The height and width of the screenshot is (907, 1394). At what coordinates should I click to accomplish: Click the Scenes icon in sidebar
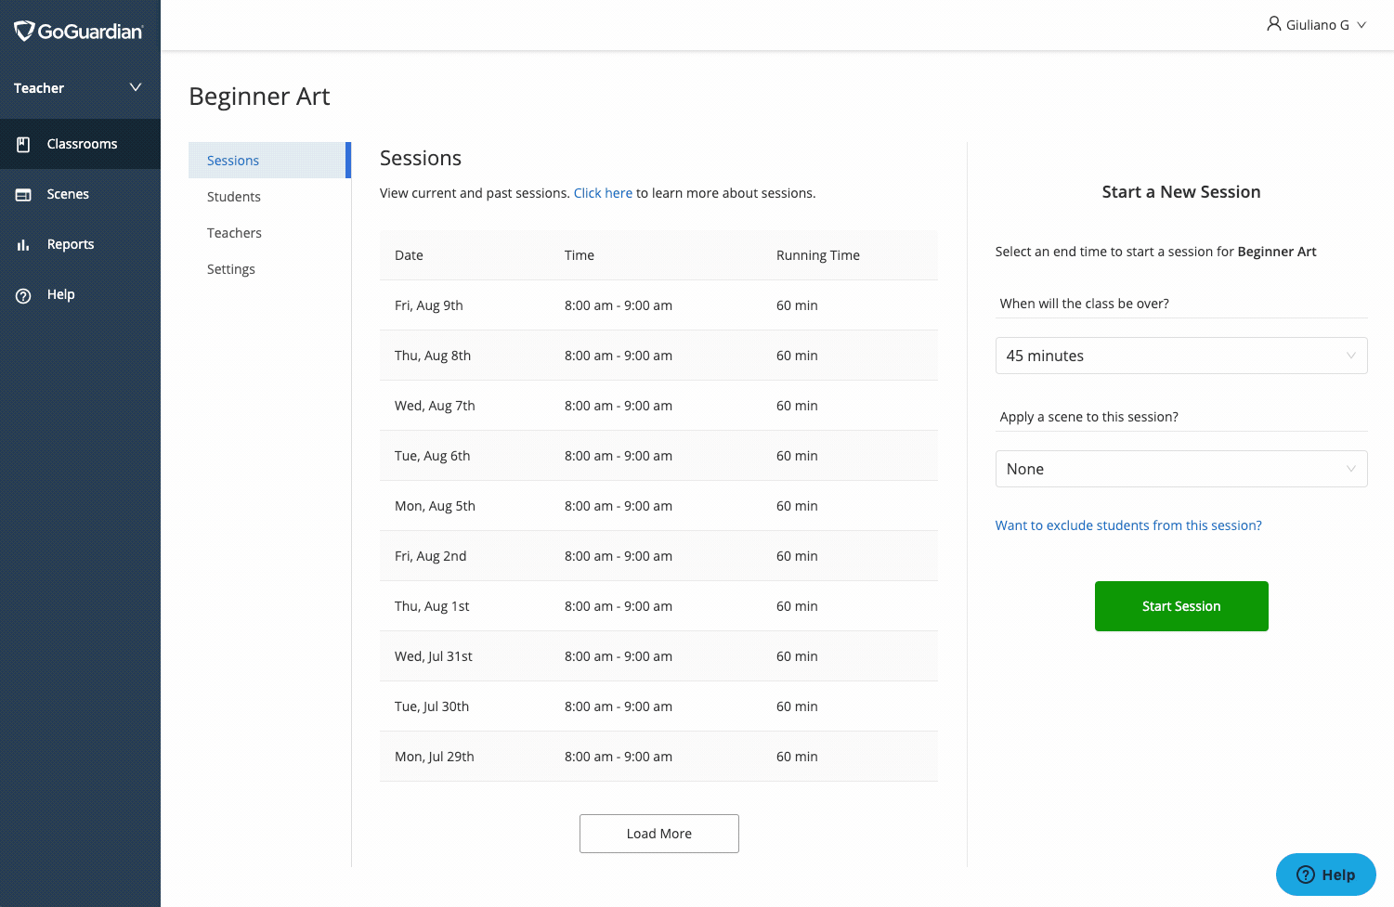pyautogui.click(x=24, y=195)
